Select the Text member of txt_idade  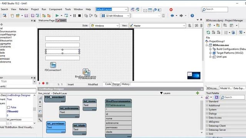point(80,130)
